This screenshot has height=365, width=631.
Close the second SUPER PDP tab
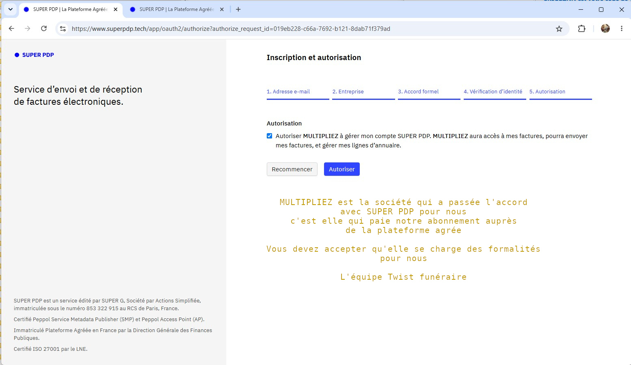(222, 9)
